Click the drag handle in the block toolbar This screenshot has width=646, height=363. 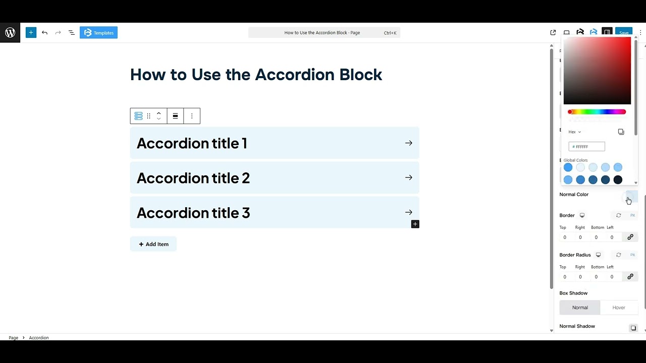[148, 116]
